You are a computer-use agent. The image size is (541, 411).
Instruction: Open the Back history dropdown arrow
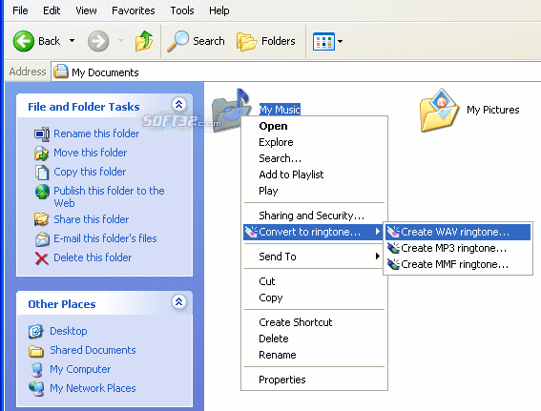point(72,41)
